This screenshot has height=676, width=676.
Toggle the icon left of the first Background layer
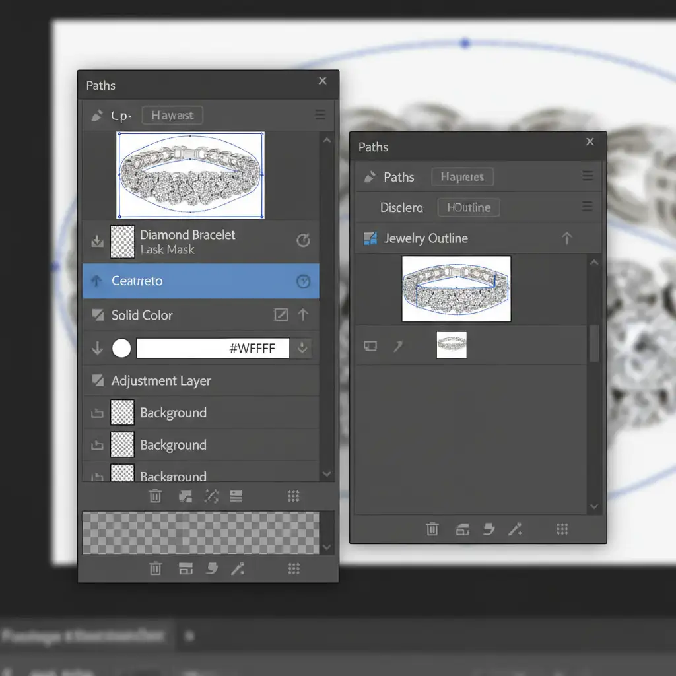click(97, 413)
